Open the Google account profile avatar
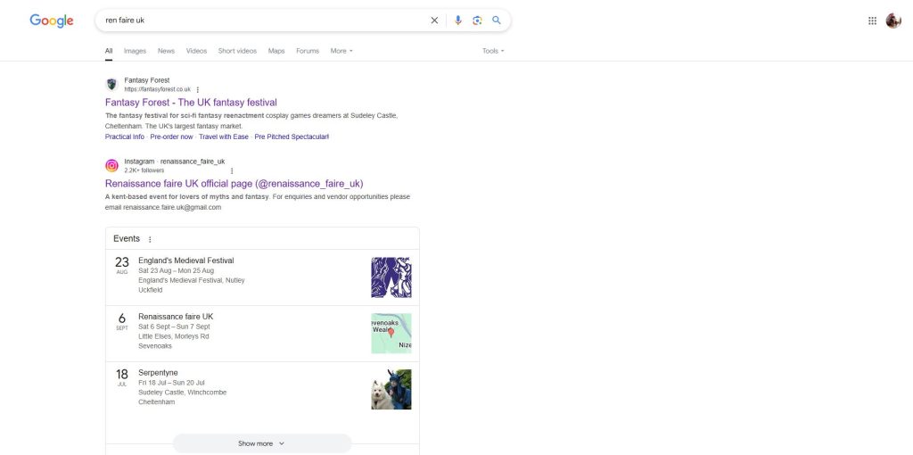This screenshot has height=455, width=913. [893, 21]
